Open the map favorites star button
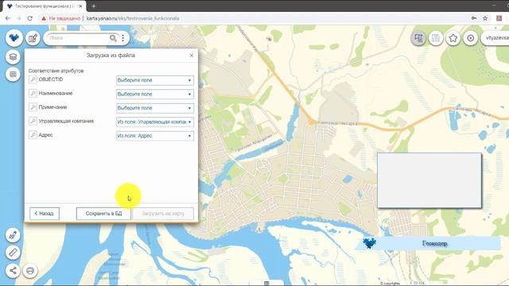Screen dimensions: 509x286 coord(453,38)
